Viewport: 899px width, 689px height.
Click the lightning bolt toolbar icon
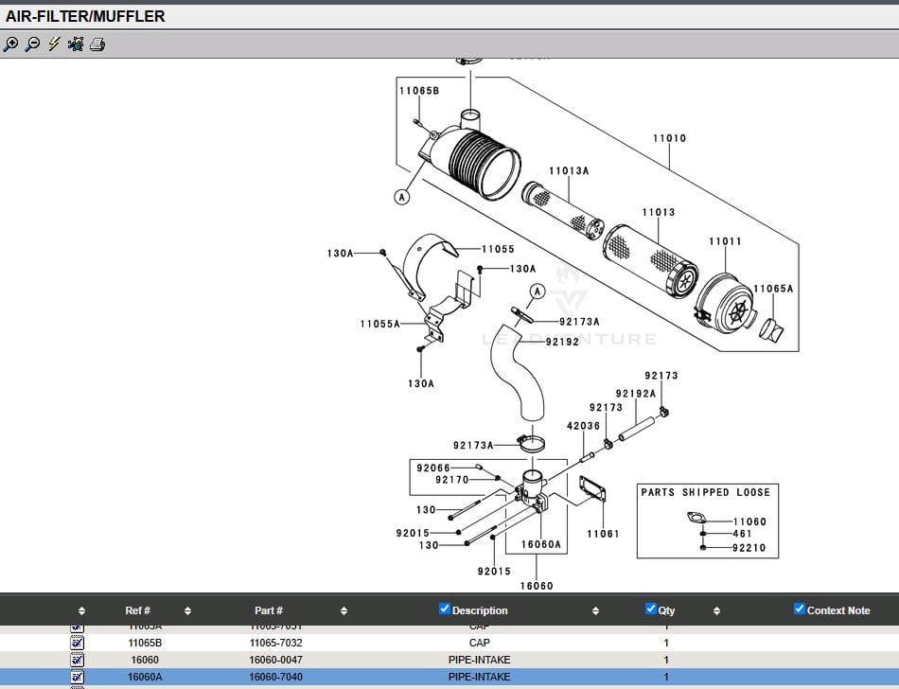(54, 44)
